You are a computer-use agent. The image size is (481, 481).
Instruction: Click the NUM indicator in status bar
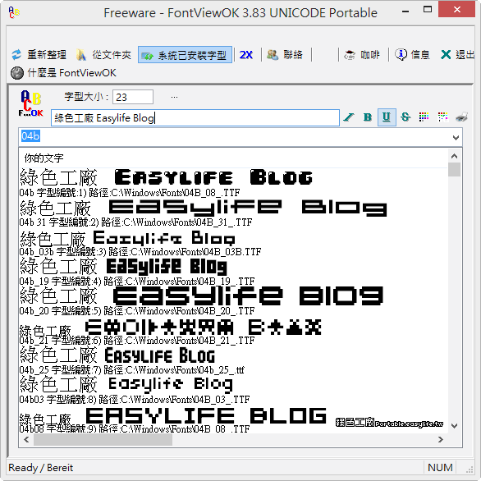440,468
